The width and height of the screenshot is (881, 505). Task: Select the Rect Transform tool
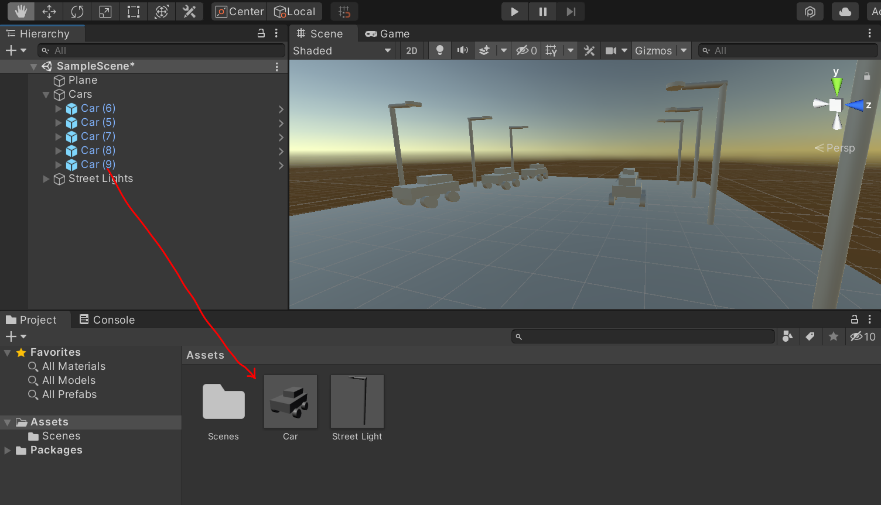pyautogui.click(x=133, y=11)
